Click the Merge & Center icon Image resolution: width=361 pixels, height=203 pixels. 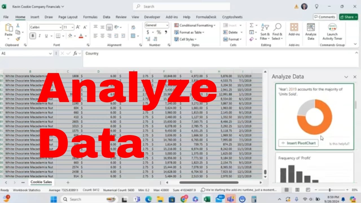(x=133, y=36)
